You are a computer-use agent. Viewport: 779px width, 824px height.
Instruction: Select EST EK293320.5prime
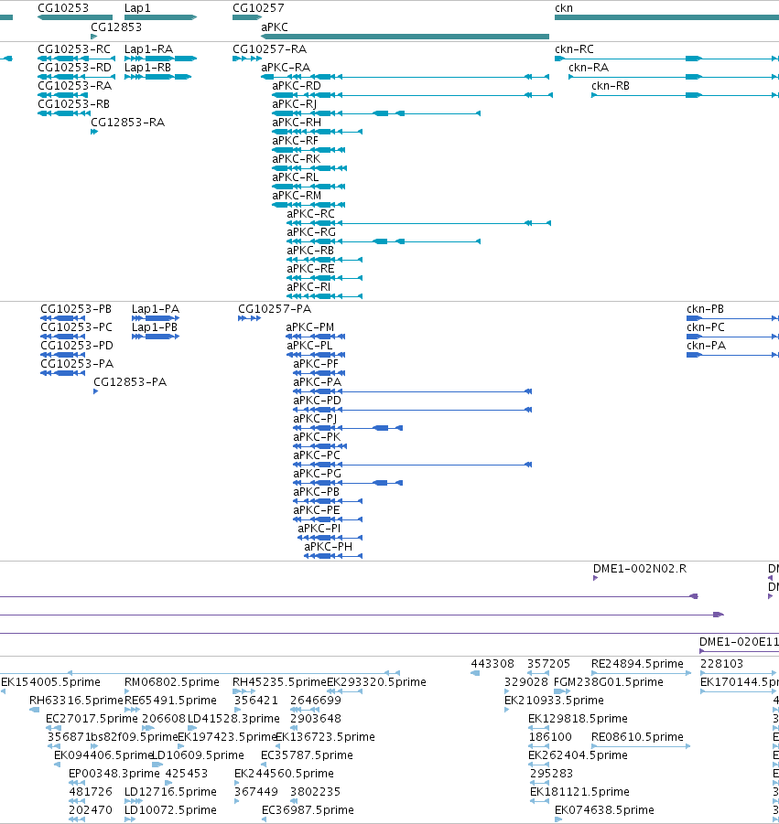(x=376, y=682)
